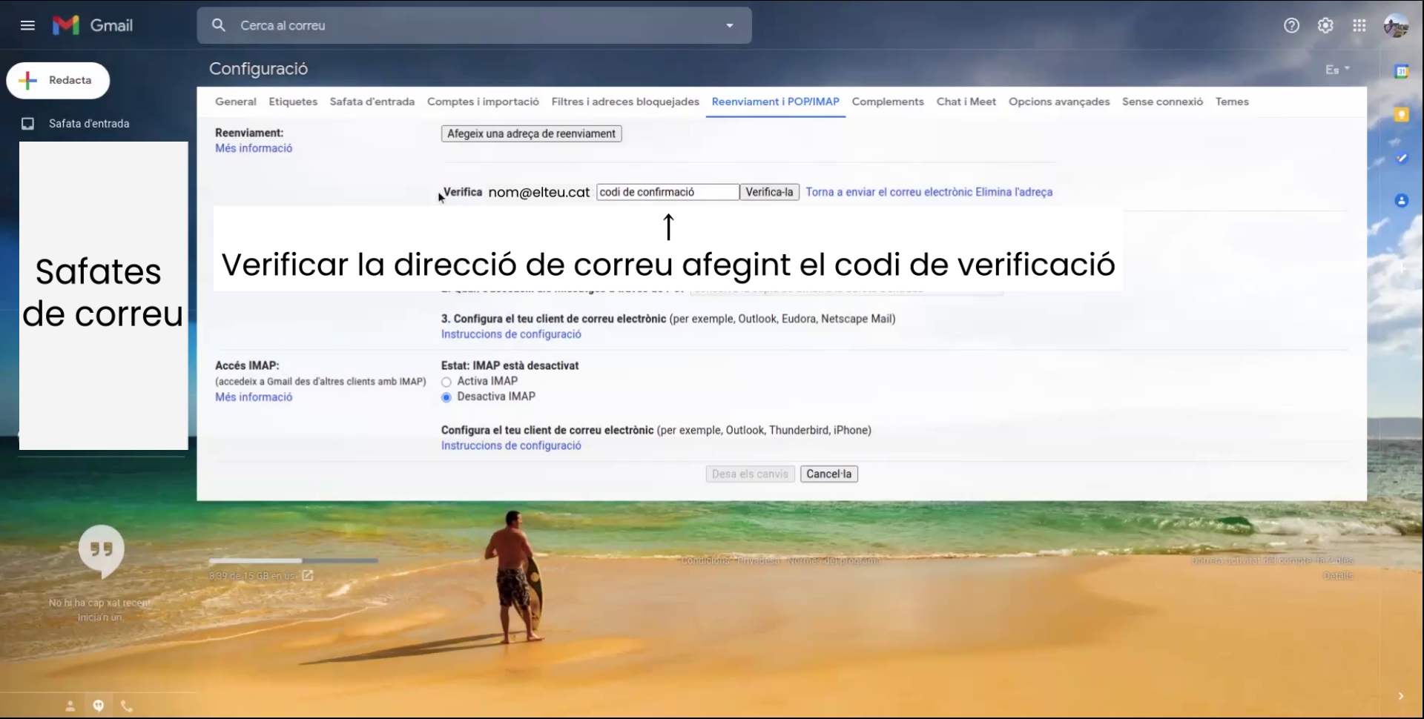This screenshot has width=1424, height=719.
Task: Open Hangouts conversations icon
Action: pos(98,706)
